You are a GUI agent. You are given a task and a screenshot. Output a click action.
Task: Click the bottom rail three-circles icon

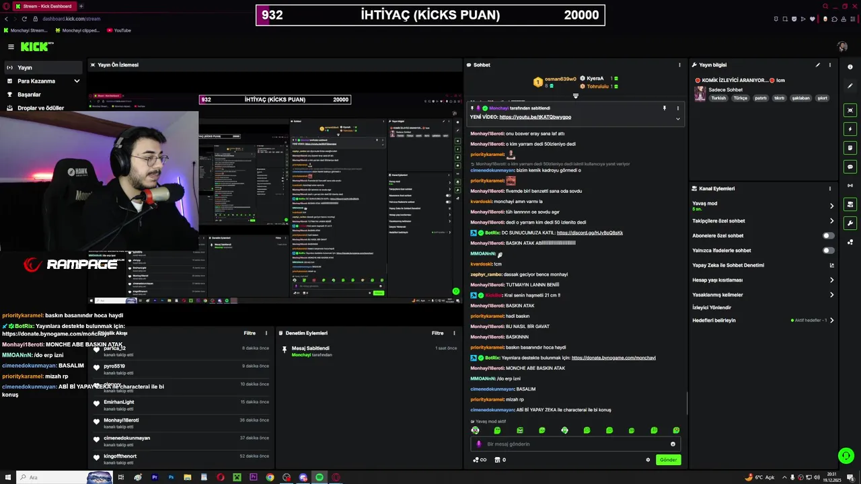(850, 242)
